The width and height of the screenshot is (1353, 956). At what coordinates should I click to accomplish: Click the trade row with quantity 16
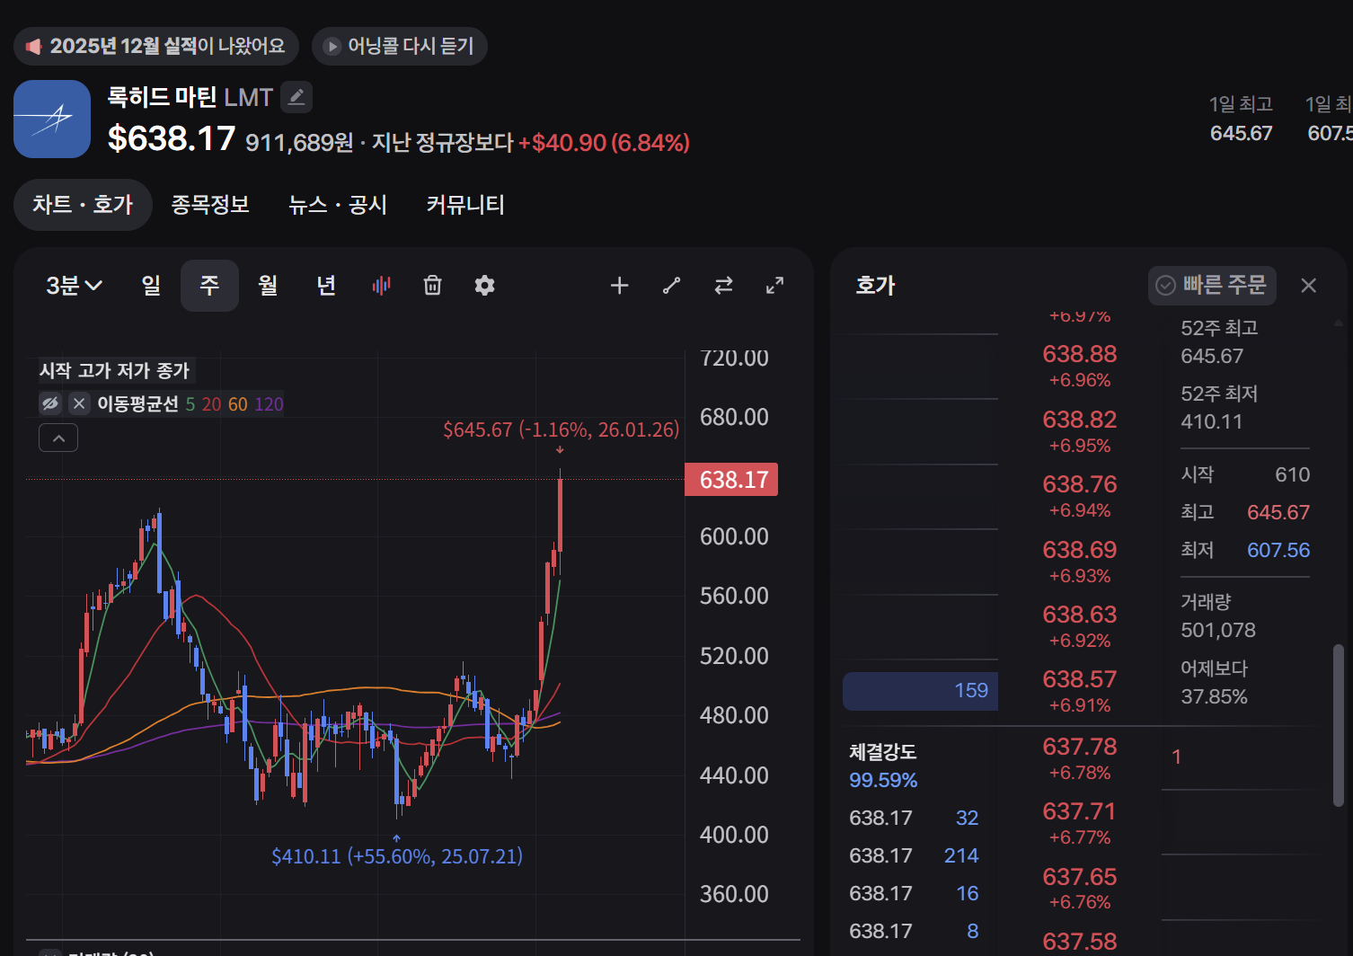[915, 893]
